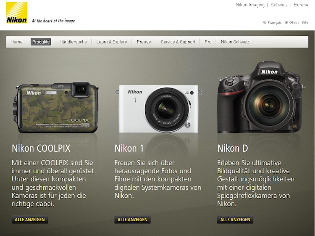The height and width of the screenshot is (236, 315).
Task: Go to Learn & Explore
Action: click(x=112, y=42)
